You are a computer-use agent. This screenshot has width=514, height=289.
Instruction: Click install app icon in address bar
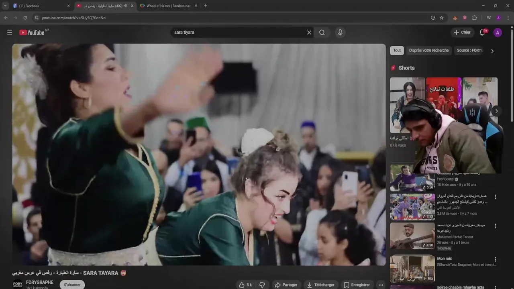point(433,18)
